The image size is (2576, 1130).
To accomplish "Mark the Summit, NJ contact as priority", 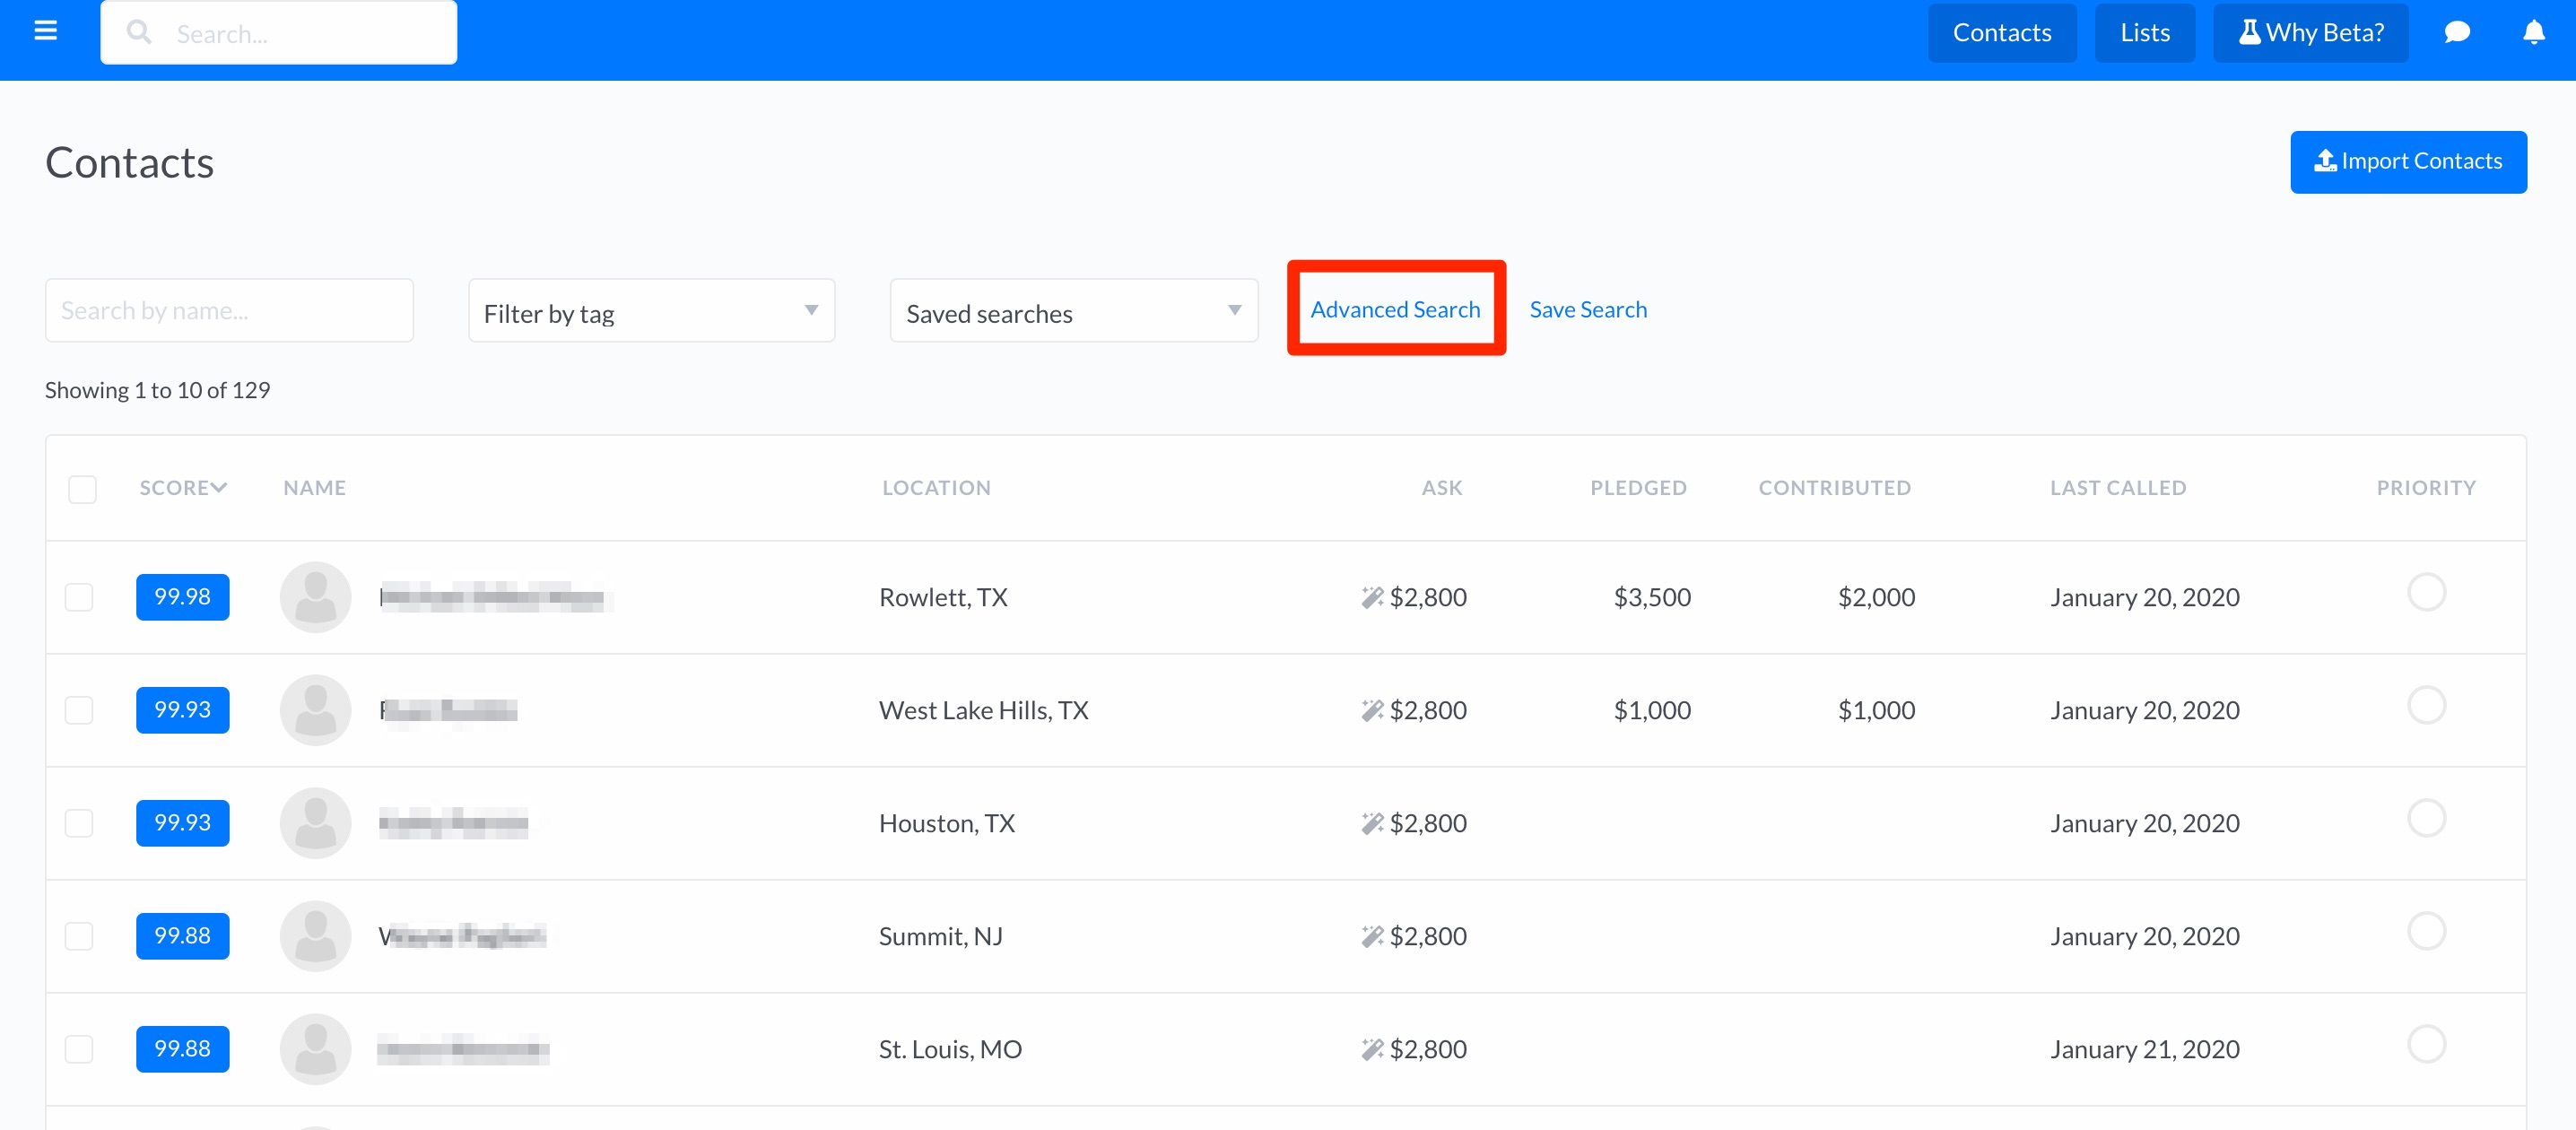I will click(x=2426, y=931).
